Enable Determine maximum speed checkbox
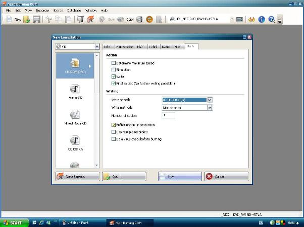The width and height of the screenshot is (304, 227). [114, 63]
